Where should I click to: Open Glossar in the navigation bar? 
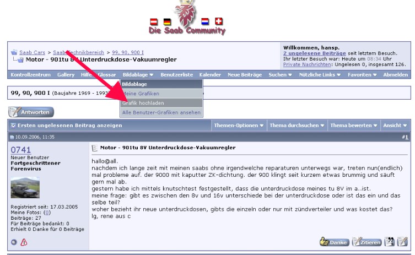pyautogui.click(x=107, y=75)
